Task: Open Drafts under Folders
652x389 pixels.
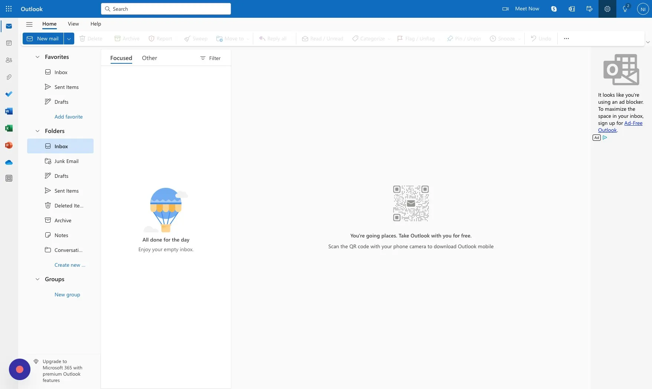Action: point(60,176)
